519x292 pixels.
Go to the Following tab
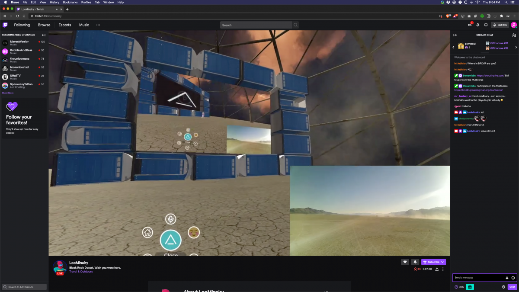click(x=22, y=25)
